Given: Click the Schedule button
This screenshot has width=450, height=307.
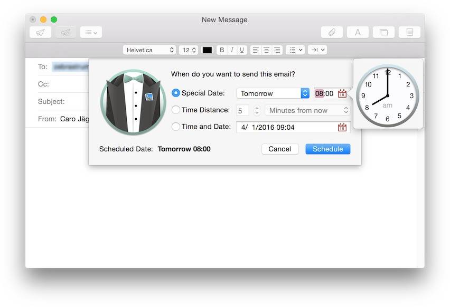Looking at the screenshot, I should click(328, 149).
